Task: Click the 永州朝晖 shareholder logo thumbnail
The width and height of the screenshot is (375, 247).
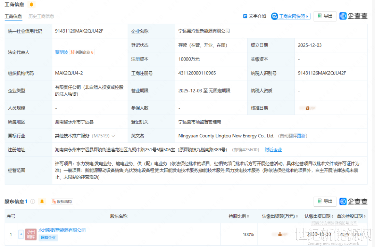Action: coord(31,234)
